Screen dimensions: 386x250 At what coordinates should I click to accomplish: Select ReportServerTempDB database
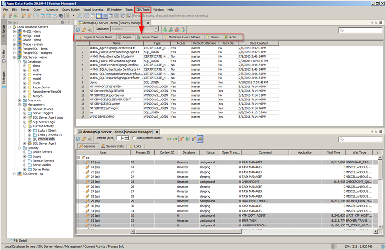47,92
